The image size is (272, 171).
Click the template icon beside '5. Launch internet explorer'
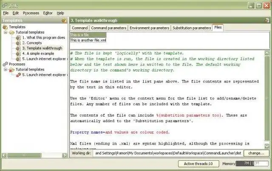18,59
